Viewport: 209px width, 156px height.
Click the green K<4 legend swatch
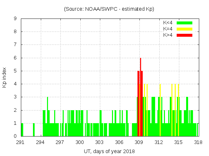coord(185,23)
